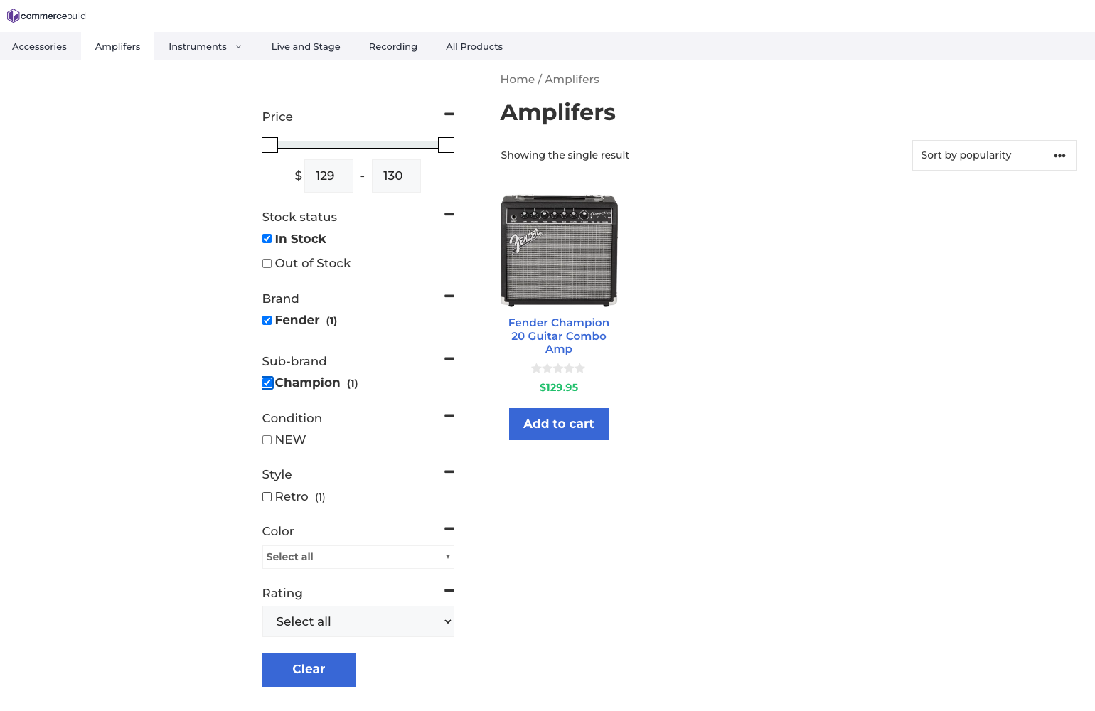
Task: Collapse the Stock status filter section
Action: (449, 214)
